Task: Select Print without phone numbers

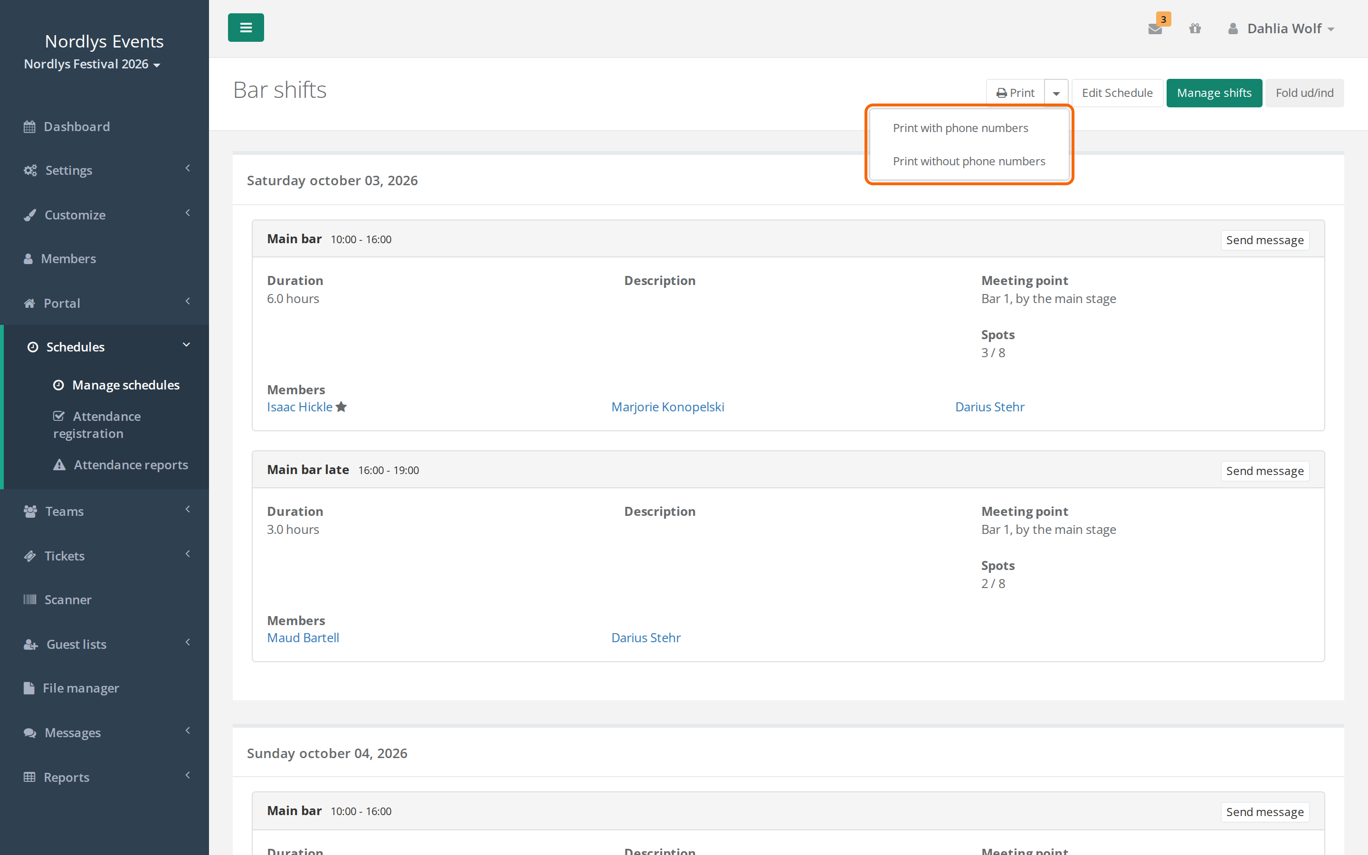Action: (x=969, y=161)
